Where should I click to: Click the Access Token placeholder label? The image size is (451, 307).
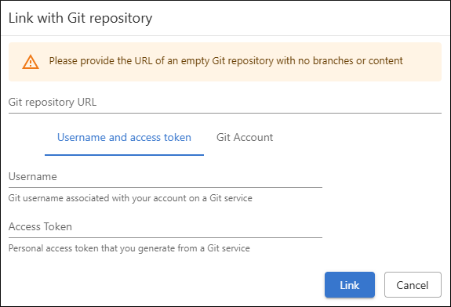40,227
